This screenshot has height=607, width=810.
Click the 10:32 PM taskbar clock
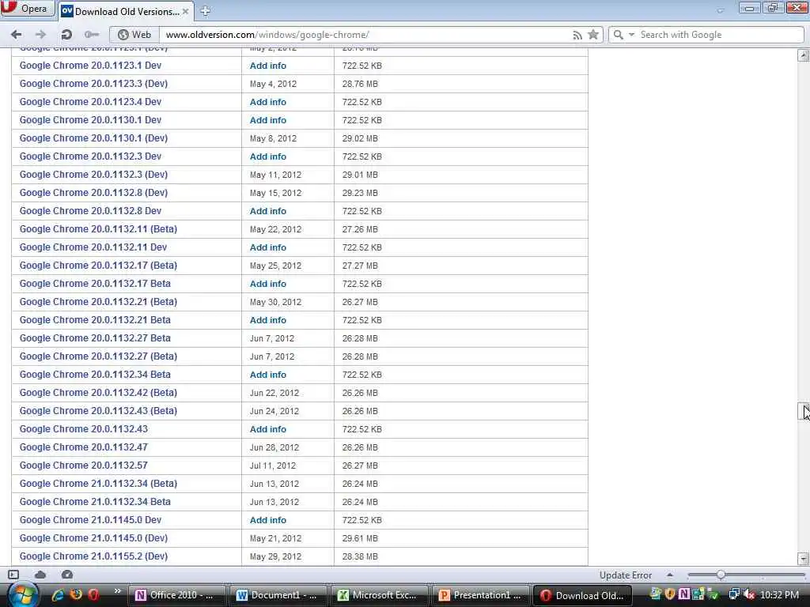779,595
